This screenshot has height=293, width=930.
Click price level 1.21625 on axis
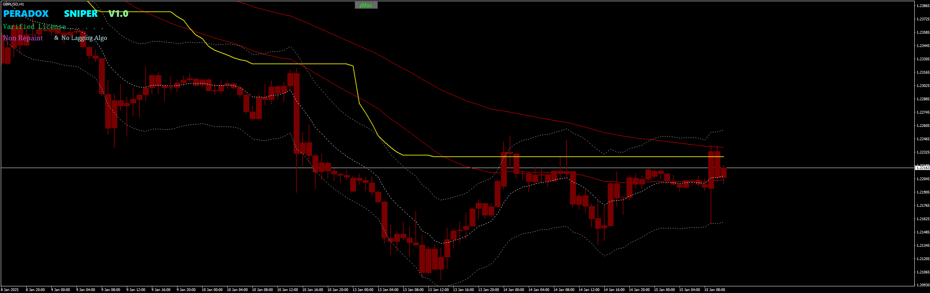[x=923, y=219]
